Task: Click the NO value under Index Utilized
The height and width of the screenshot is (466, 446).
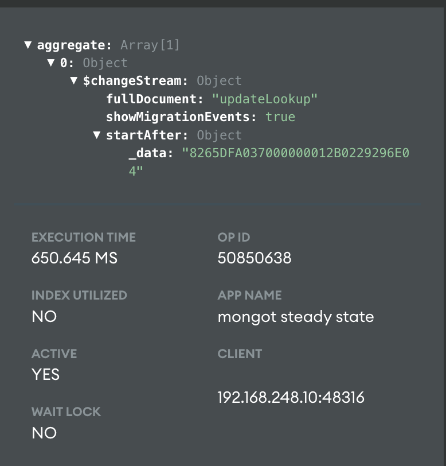Action: click(x=44, y=316)
